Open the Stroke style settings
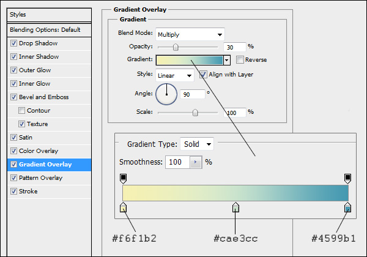 coord(28,192)
